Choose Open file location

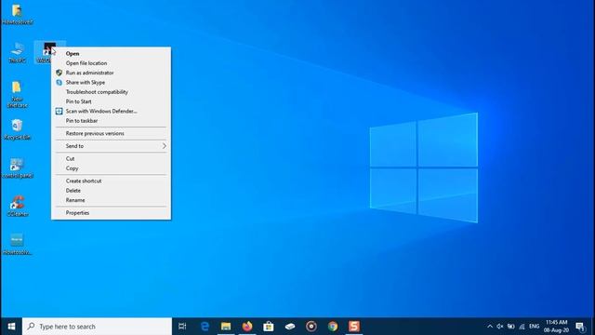click(x=111, y=63)
